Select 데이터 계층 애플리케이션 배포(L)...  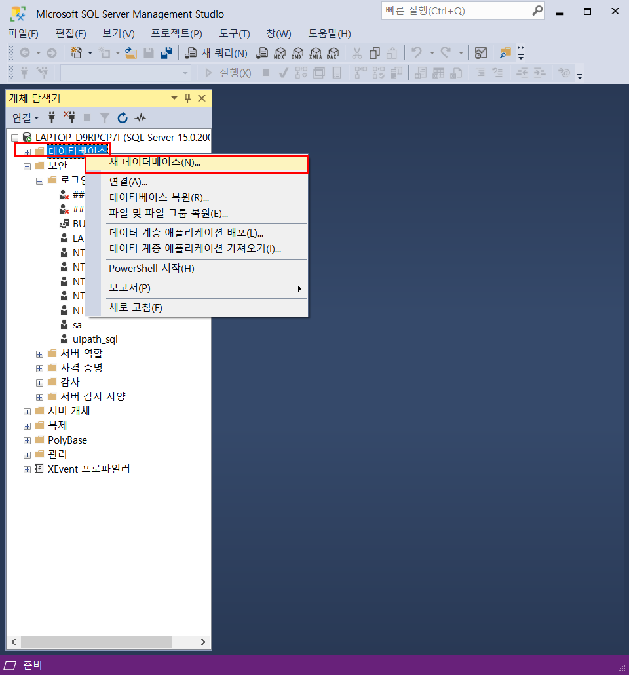click(x=197, y=233)
